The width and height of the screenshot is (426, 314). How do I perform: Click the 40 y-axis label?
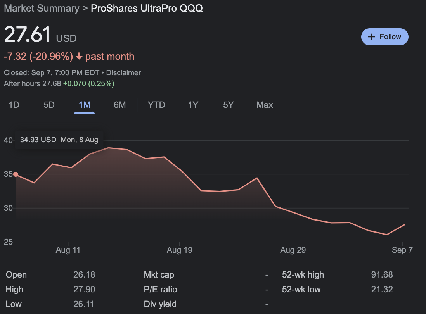(8, 140)
